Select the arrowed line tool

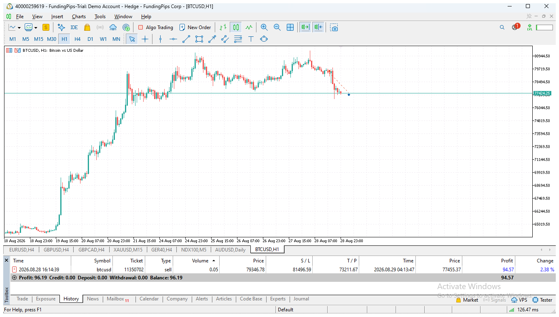(212, 39)
